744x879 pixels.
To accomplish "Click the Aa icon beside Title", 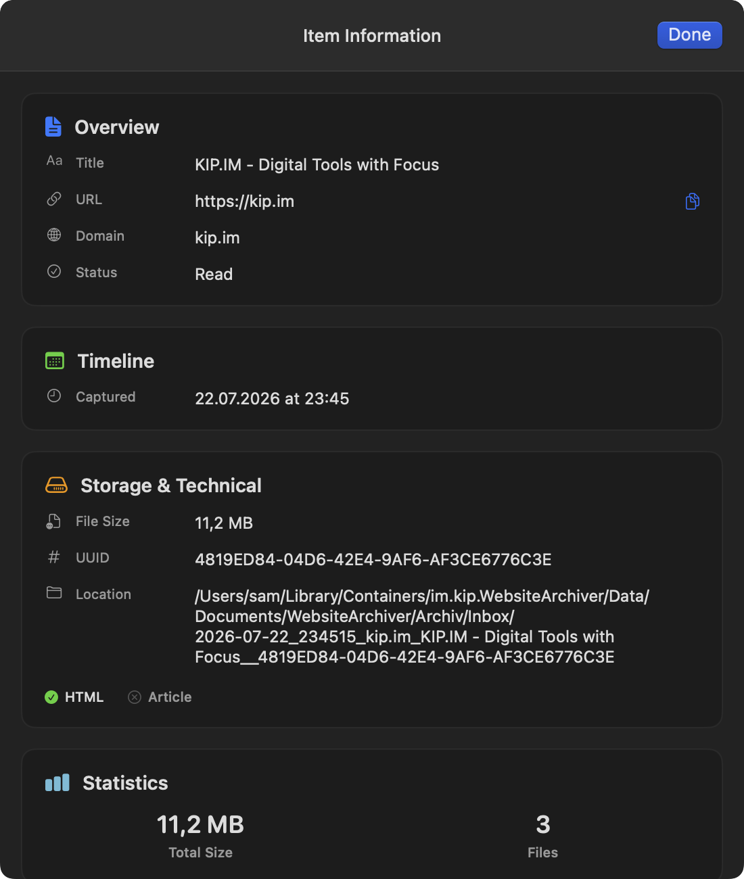I will [x=54, y=161].
